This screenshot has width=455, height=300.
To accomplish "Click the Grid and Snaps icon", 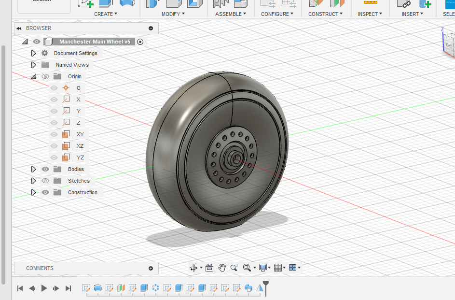I will (x=278, y=268).
